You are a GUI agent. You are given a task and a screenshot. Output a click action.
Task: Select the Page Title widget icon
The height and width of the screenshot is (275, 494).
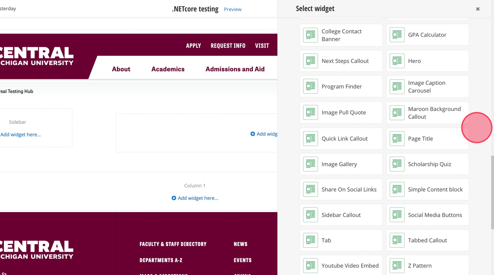397,139
